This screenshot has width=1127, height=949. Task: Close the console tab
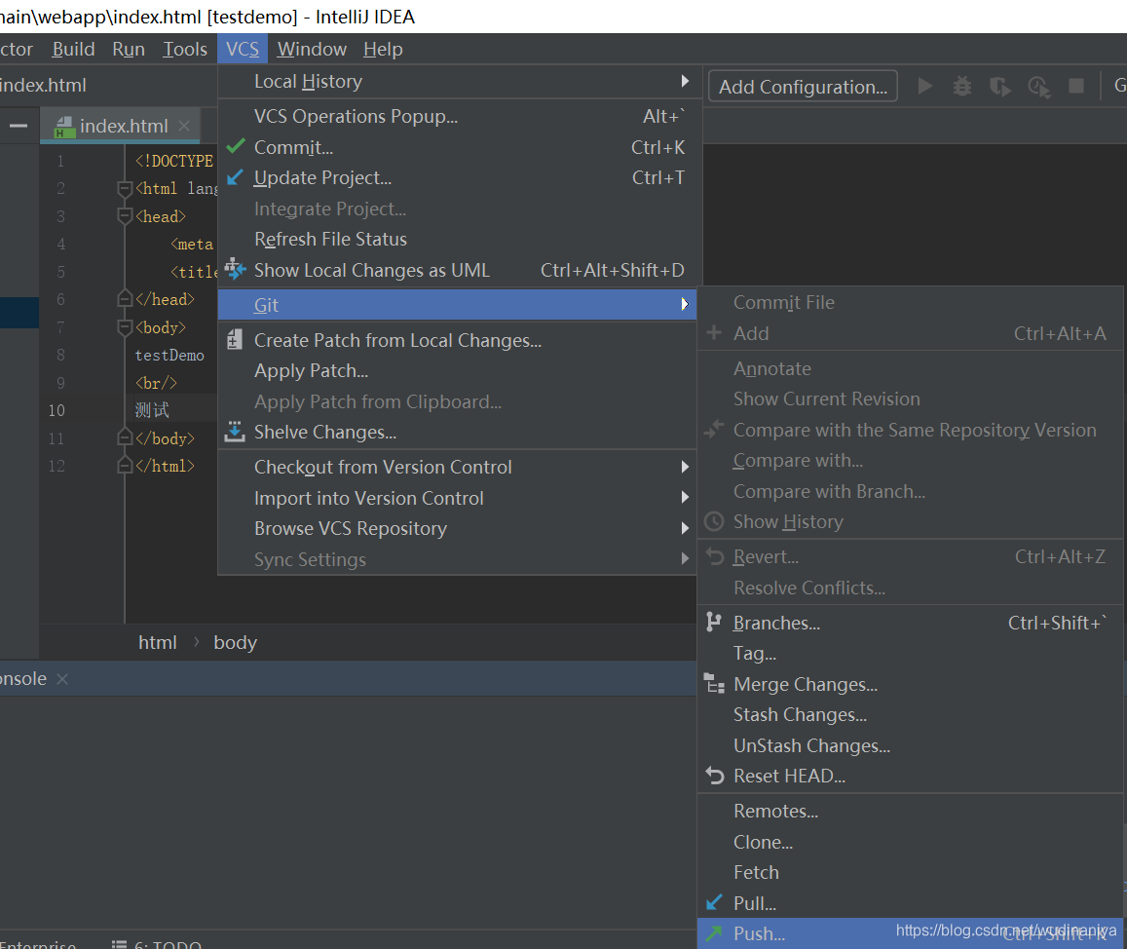point(62,679)
